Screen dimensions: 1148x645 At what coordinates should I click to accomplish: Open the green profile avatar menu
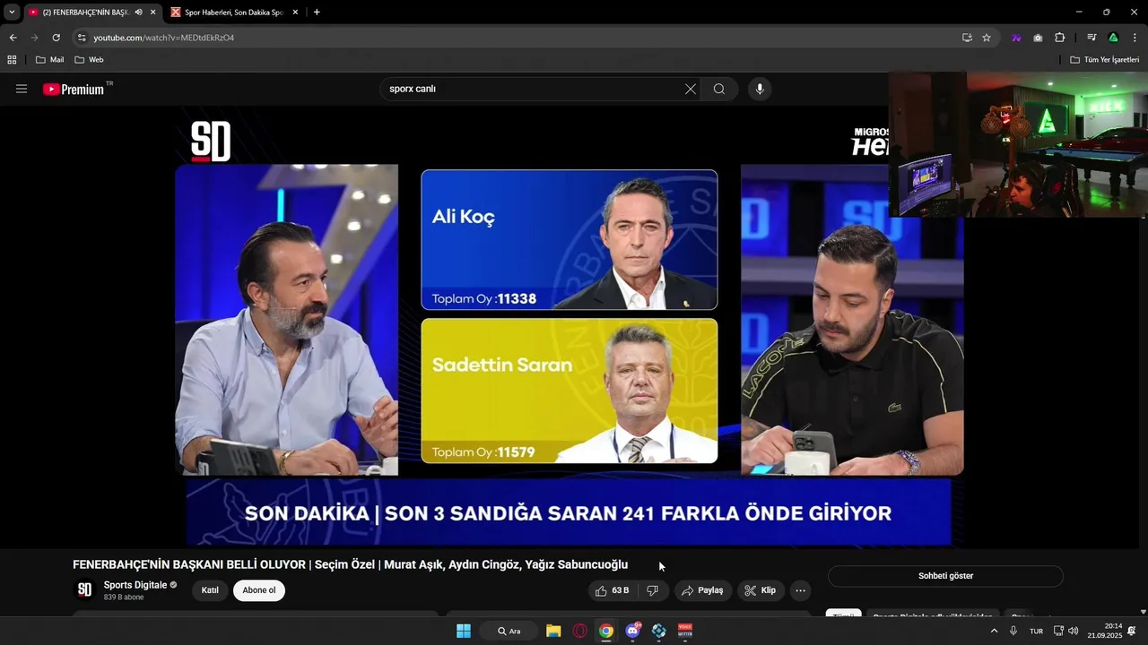point(1113,38)
